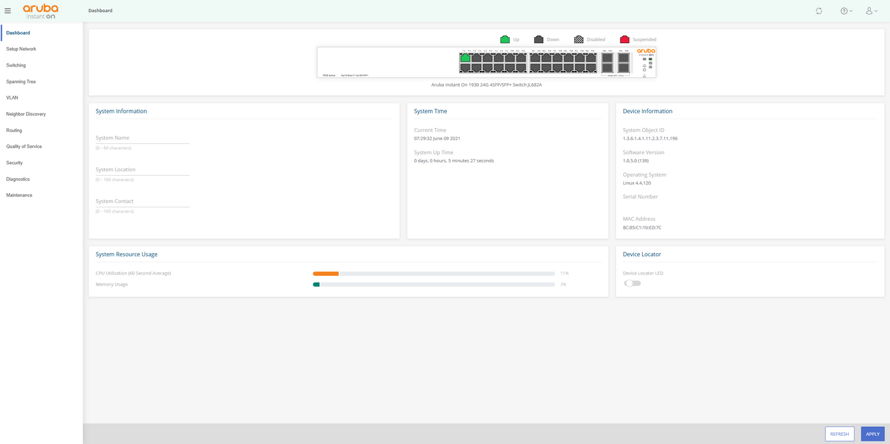Screen dimensions: 890x444
Task: Click the Memory Usage green progress bar
Action: (x=316, y=284)
